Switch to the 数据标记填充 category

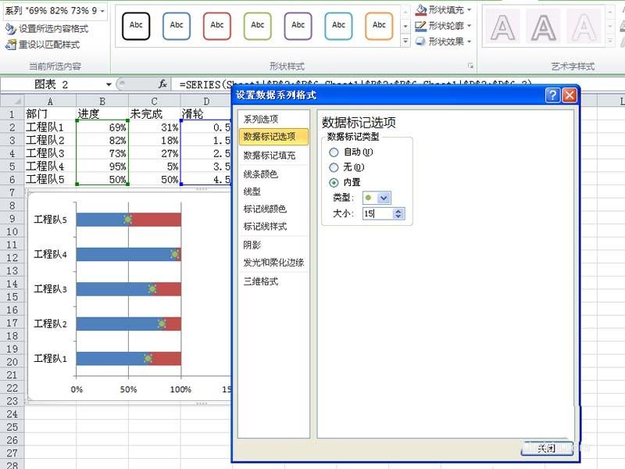click(271, 155)
